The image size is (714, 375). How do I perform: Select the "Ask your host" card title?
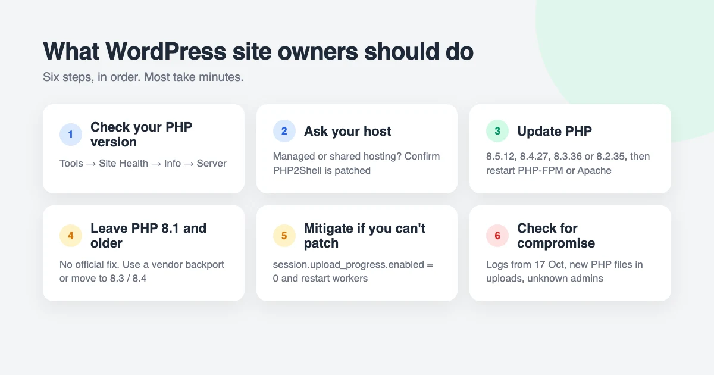point(347,131)
